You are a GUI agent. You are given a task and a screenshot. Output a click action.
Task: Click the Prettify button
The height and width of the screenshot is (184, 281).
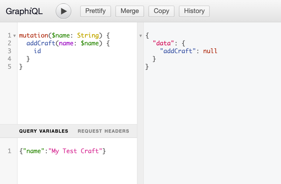pyautogui.click(x=95, y=11)
